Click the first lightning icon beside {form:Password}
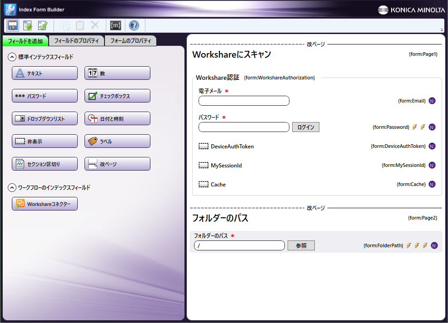This screenshot has height=323, width=448. coord(414,127)
